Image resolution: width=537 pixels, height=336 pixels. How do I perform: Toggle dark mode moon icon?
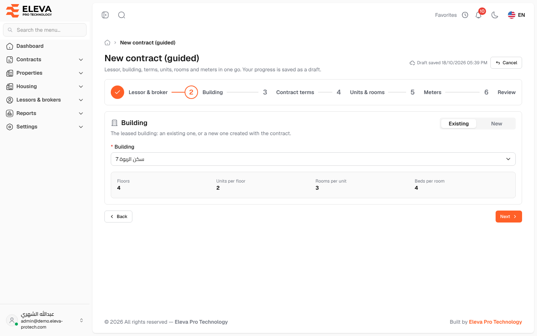(495, 15)
